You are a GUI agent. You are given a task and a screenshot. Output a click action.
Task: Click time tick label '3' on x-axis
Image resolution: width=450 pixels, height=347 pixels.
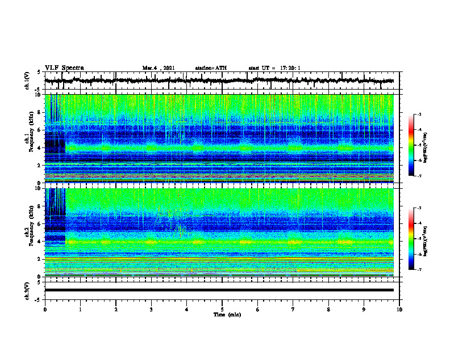click(x=151, y=310)
